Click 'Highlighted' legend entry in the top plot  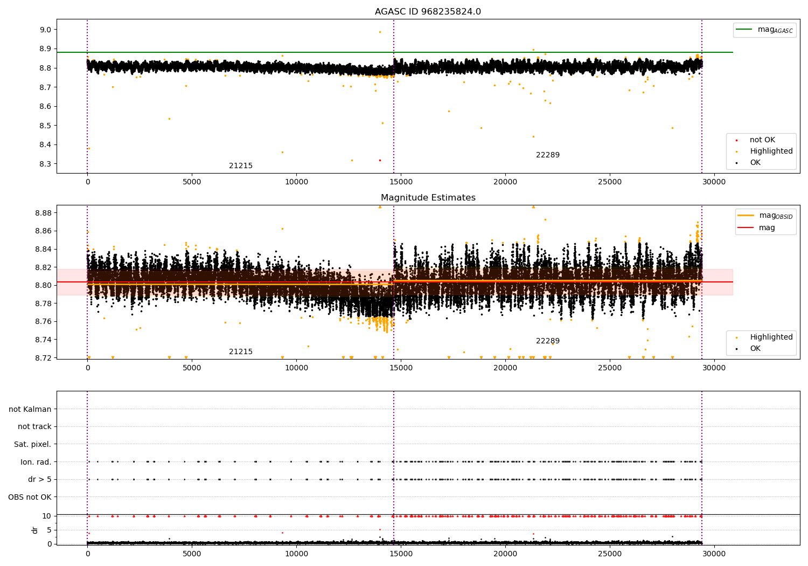[x=765, y=151]
